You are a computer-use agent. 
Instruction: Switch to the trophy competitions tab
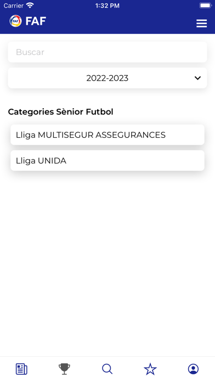pyautogui.click(x=65, y=369)
